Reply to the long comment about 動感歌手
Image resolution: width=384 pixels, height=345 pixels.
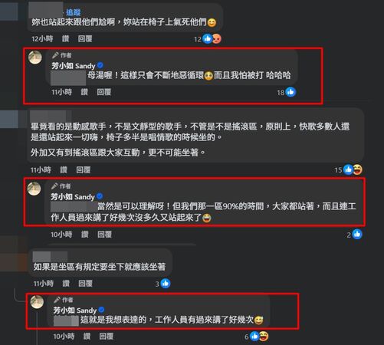(x=84, y=169)
